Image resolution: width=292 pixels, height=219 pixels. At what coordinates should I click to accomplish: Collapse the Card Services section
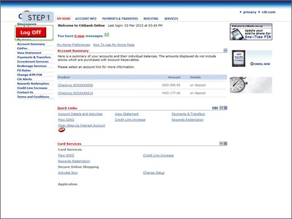coord(221,144)
